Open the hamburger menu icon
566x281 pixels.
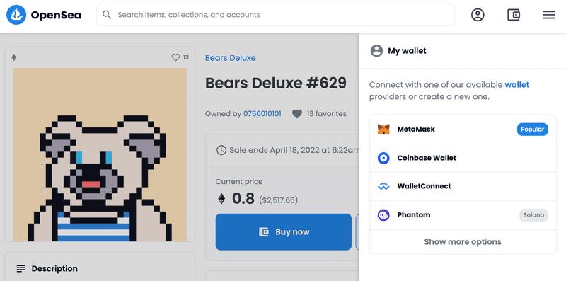(549, 15)
